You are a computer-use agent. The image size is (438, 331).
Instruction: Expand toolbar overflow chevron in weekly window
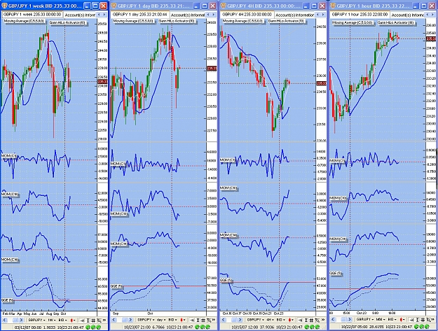[104, 320]
